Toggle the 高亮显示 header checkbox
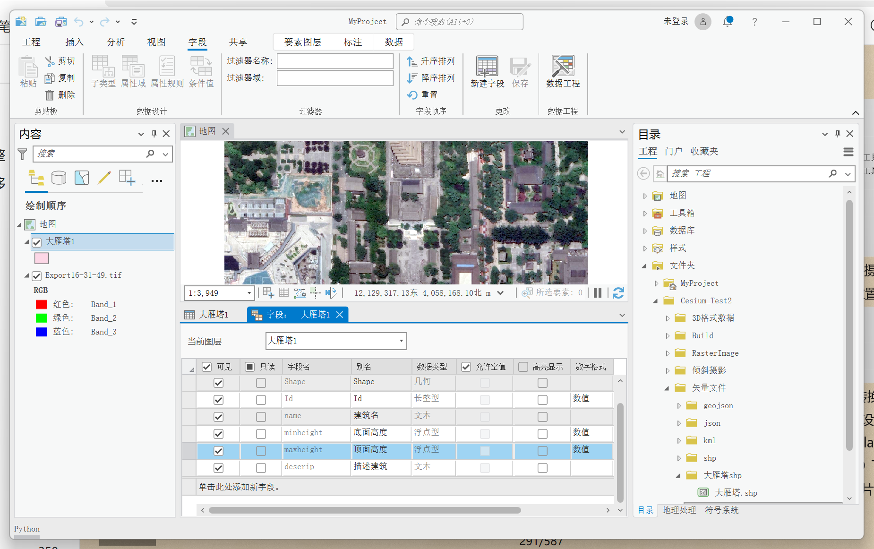This screenshot has width=874, height=549. click(523, 367)
